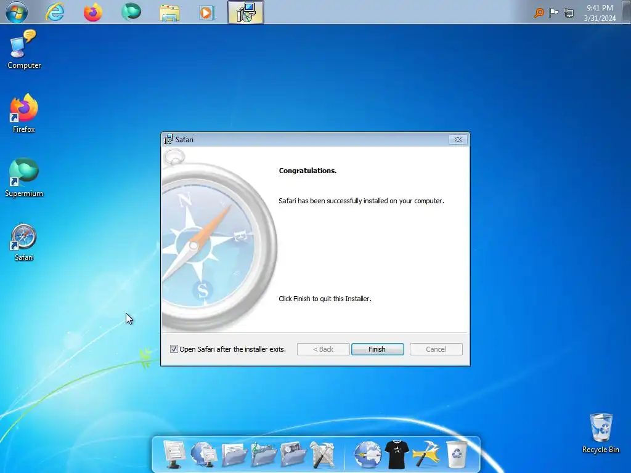Click the network icon in system tray
Image resolution: width=631 pixels, height=473 pixels.
pos(569,14)
